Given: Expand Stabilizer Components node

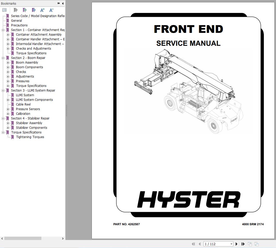Looking at the screenshot, I should [x=8, y=128].
